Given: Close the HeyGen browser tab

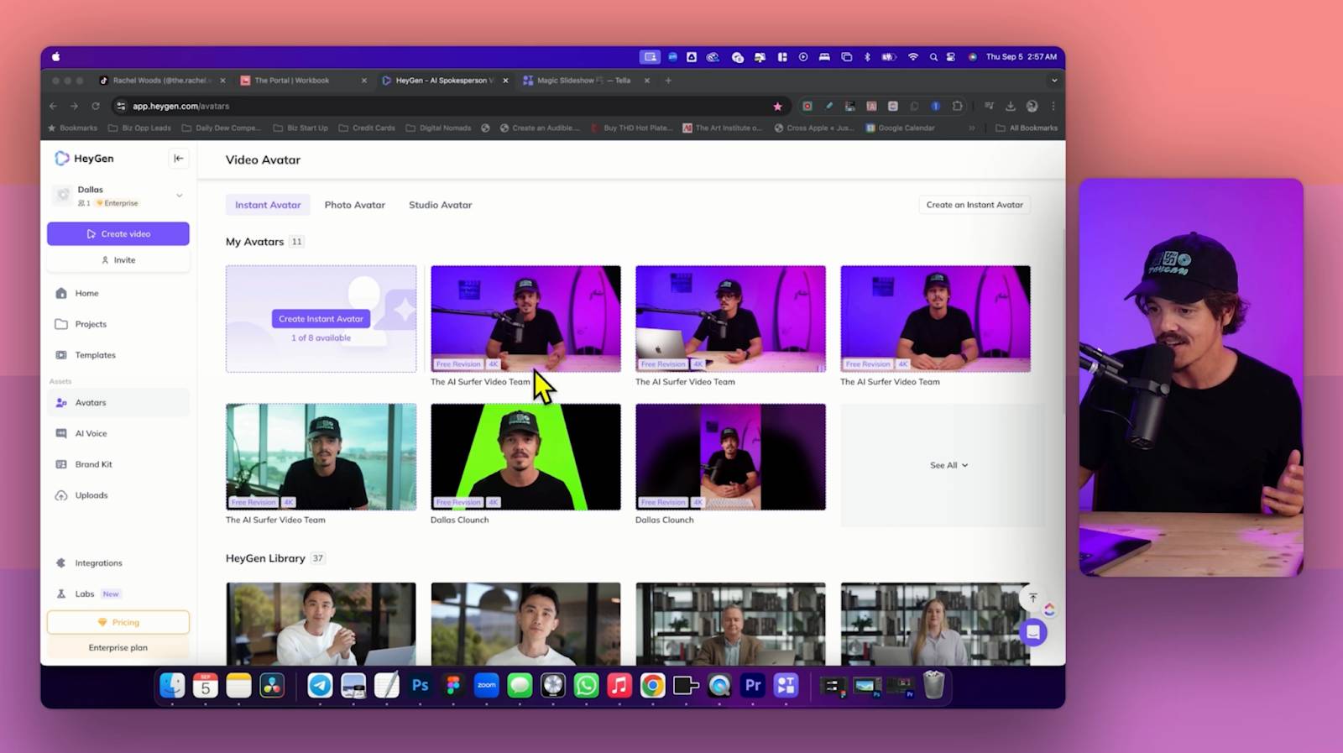Looking at the screenshot, I should 505,81.
